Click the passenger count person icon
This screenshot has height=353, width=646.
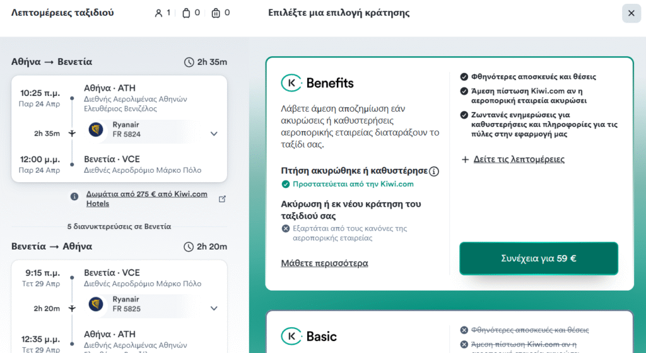coord(158,13)
